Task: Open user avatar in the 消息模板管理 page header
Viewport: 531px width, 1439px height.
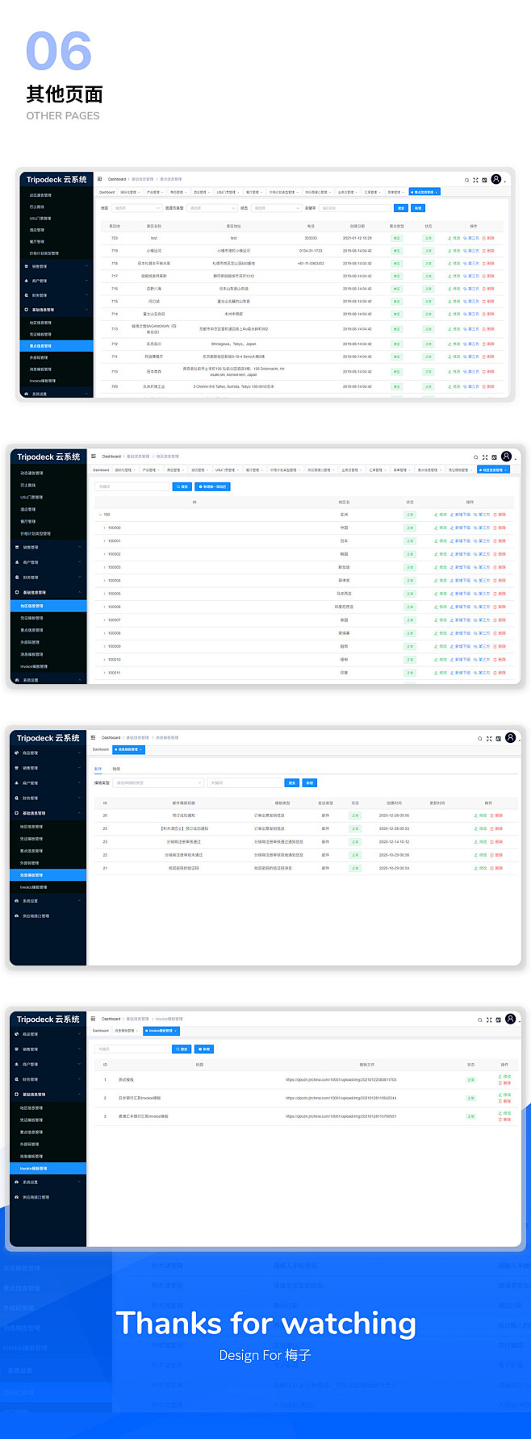Action: point(510,737)
